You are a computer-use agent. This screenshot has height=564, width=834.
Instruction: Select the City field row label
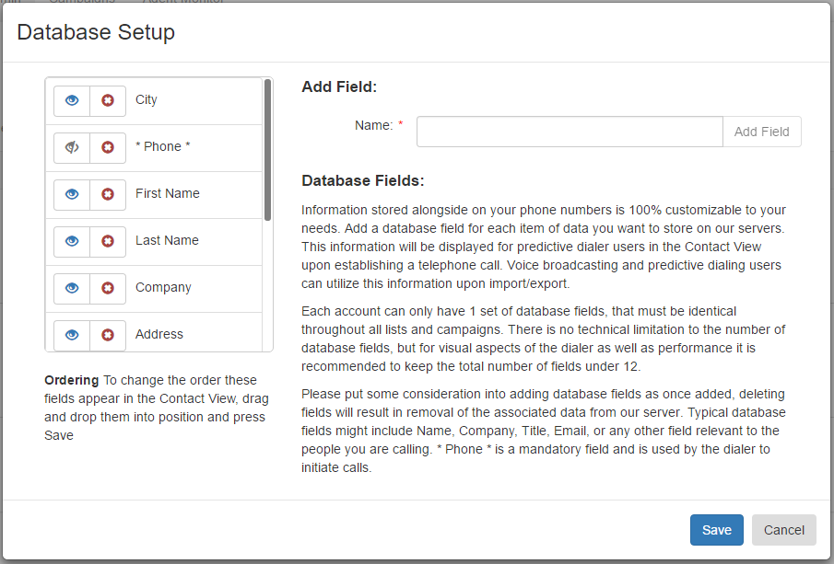(147, 100)
